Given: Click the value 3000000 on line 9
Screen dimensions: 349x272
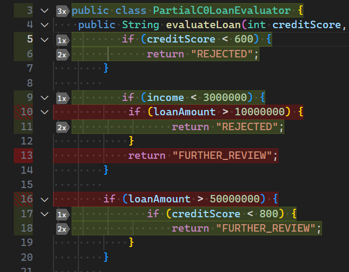Looking at the screenshot, I should (x=225, y=97).
